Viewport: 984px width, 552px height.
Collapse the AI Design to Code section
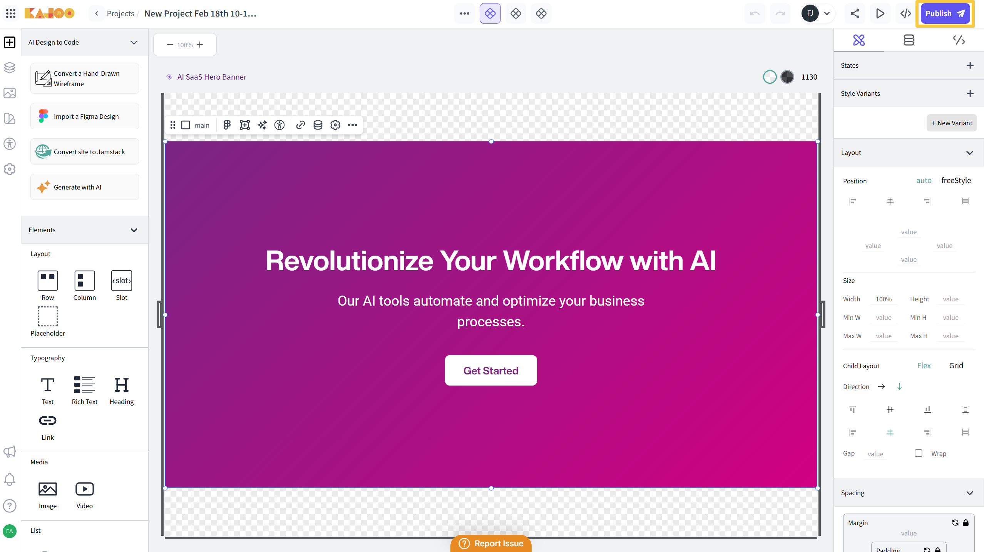134,42
